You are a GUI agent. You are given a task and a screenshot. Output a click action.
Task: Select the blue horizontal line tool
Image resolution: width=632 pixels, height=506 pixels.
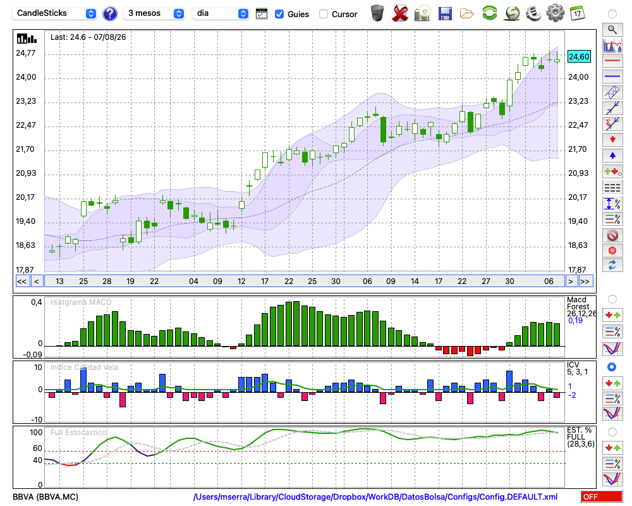click(x=612, y=77)
